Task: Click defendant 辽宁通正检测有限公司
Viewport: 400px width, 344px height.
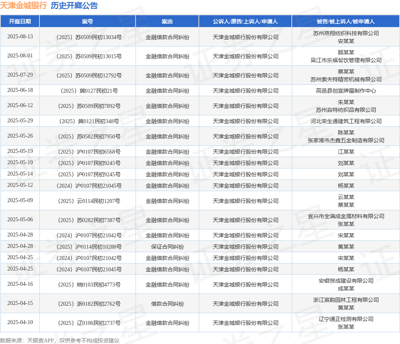Action: pos(346,319)
